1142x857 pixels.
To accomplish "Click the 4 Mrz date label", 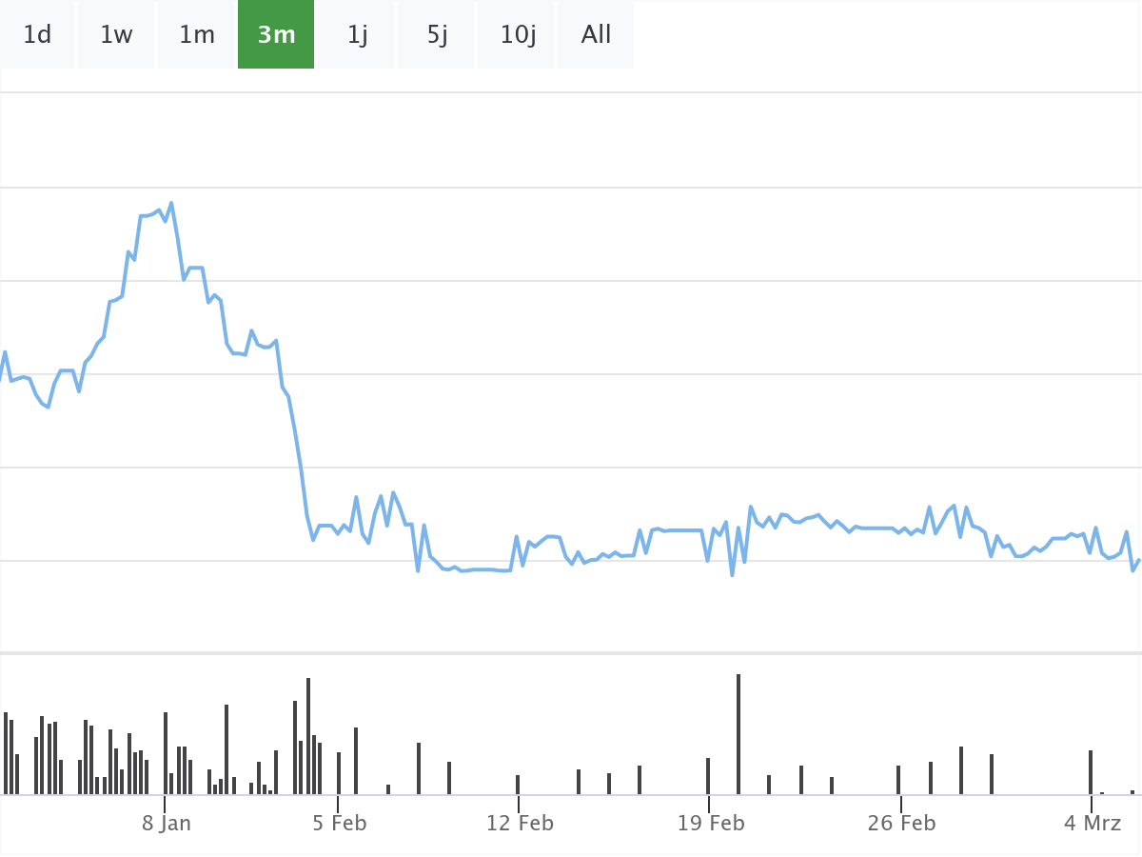I will click(1093, 824).
